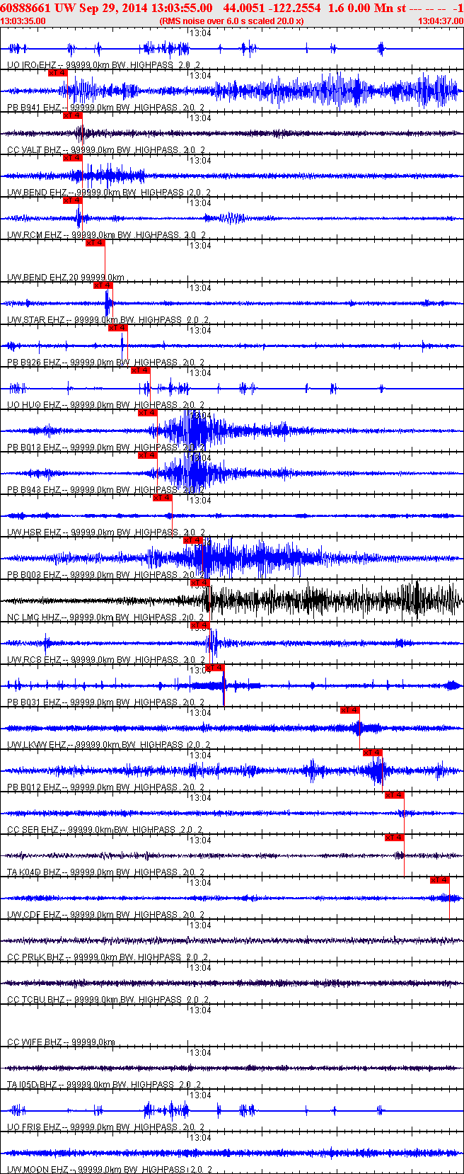464x1174 pixels.
Task: Click the red pick flag on PB B926 trace
Action: tap(118, 328)
